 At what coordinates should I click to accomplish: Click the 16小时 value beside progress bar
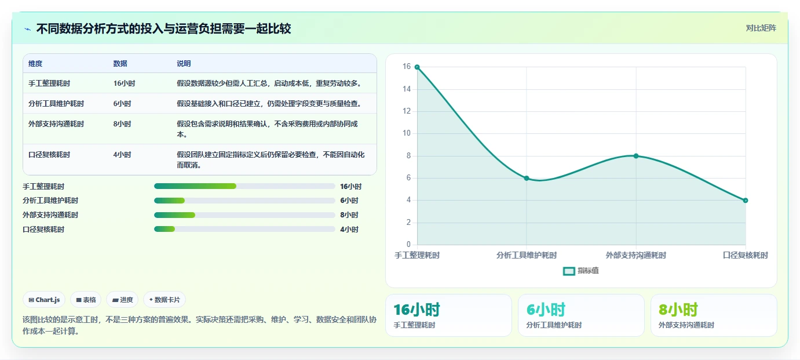click(350, 187)
